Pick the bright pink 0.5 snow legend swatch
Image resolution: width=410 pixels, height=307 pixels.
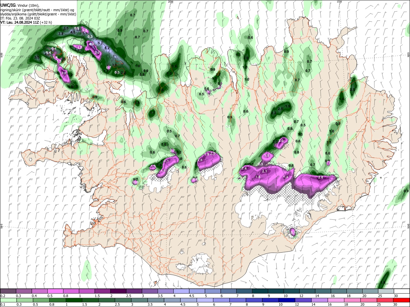(55, 291)
